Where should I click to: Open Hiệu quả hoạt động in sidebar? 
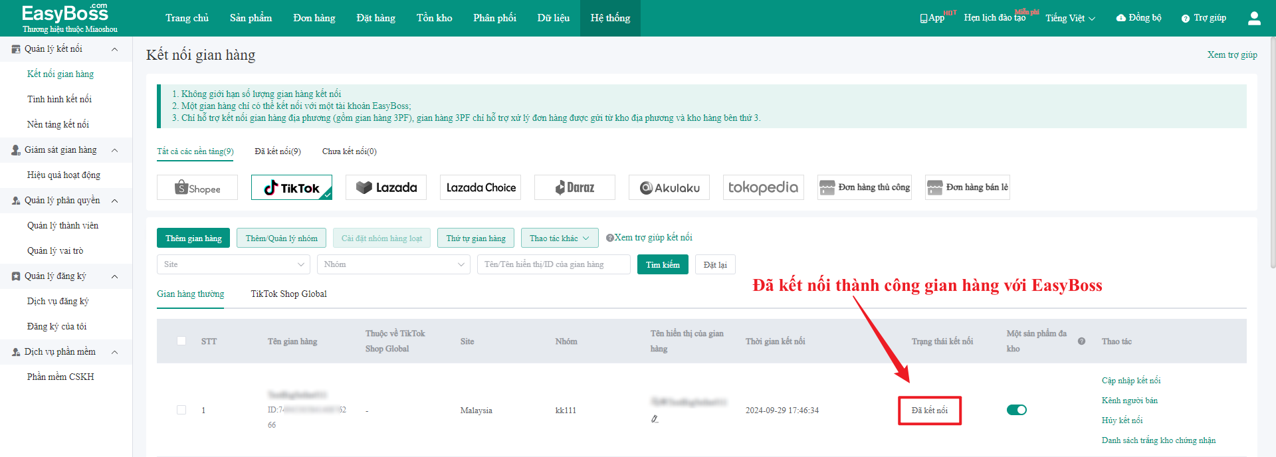[x=64, y=175]
